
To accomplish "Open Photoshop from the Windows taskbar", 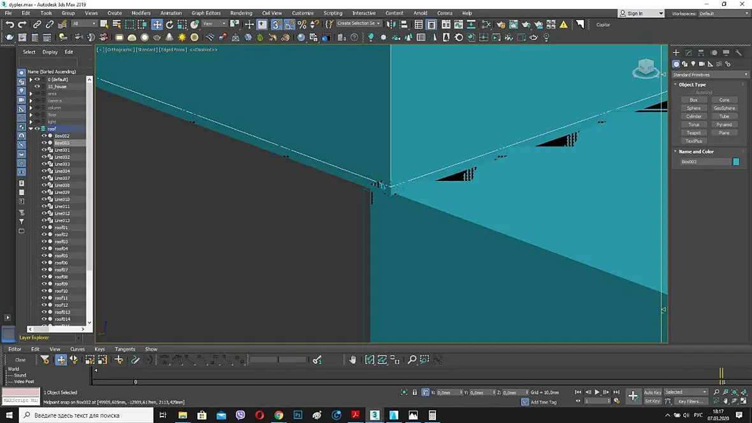I will tap(298, 415).
